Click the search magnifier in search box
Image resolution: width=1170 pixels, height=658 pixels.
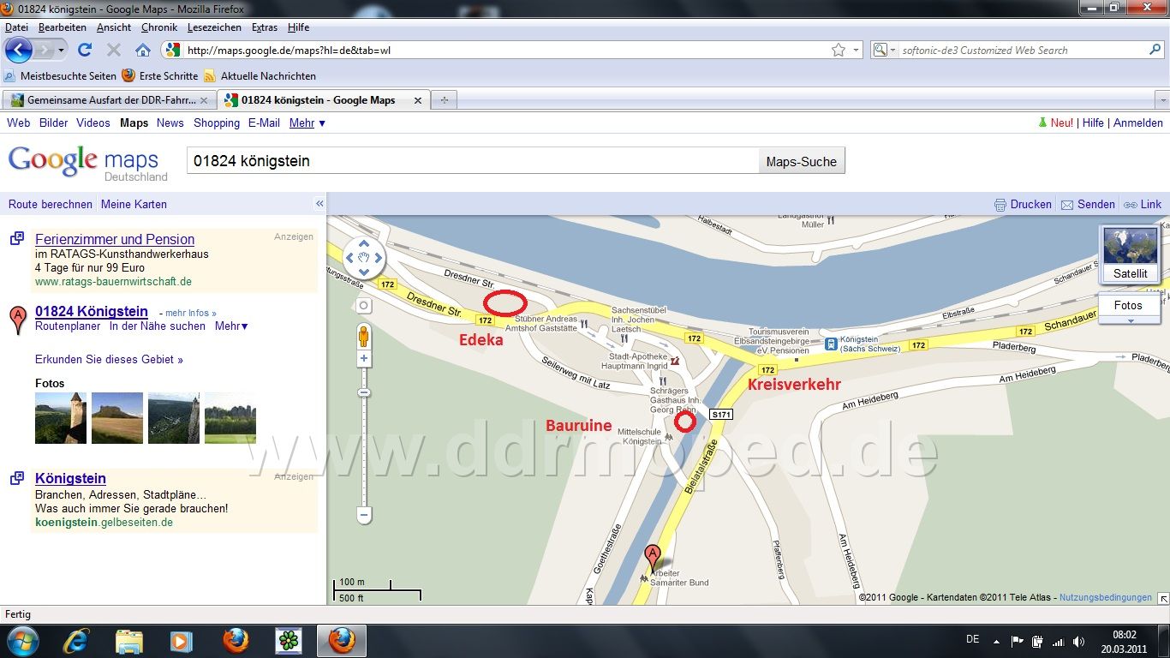click(1155, 50)
